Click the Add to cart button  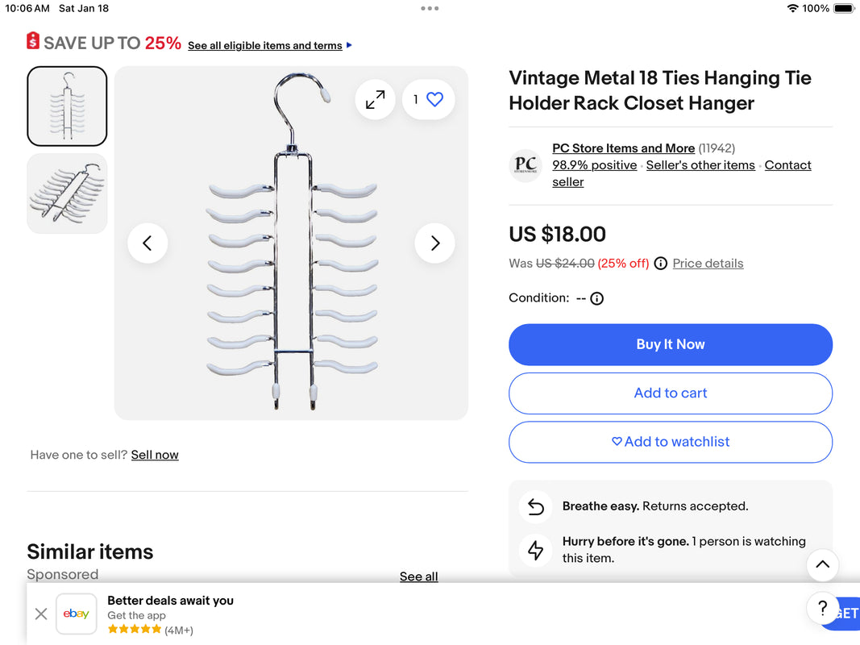(x=670, y=393)
